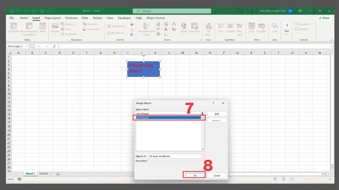Toggle macro recording in the status bar

click(x=19, y=179)
